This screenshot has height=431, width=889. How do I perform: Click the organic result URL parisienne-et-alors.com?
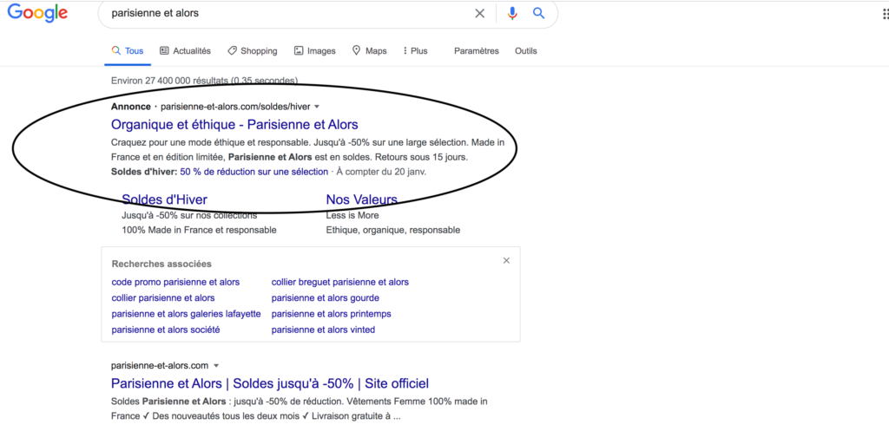click(x=160, y=365)
